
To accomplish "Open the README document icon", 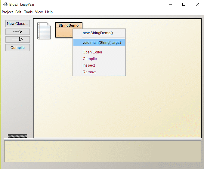I will (x=44, y=31).
